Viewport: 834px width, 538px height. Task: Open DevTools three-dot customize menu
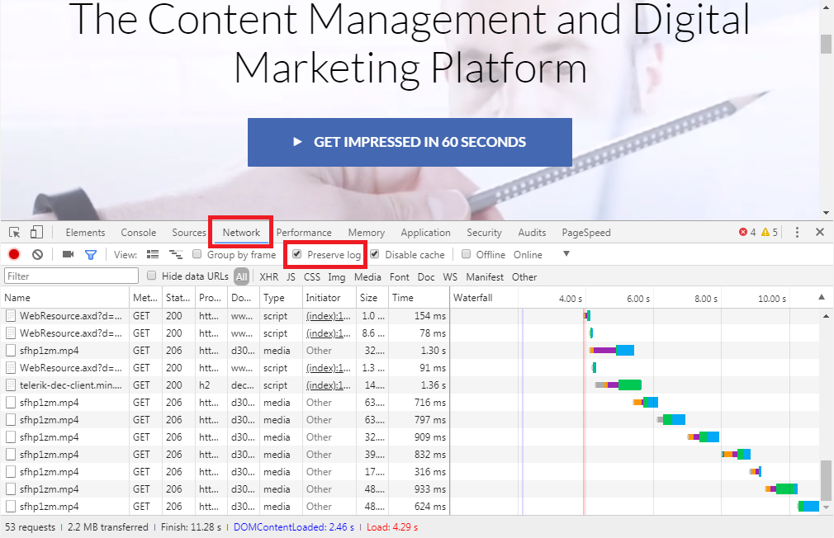pos(797,233)
